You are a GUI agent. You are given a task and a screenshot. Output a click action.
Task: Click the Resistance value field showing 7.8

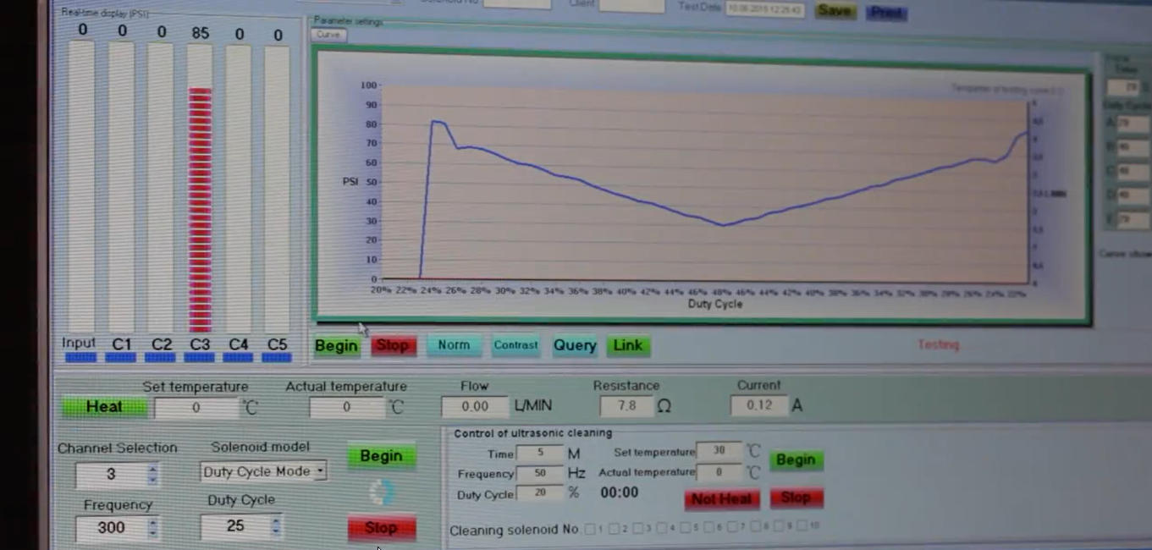point(626,405)
